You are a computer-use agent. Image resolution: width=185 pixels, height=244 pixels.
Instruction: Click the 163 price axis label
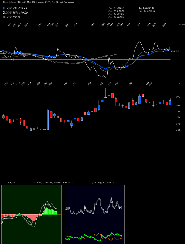[x=178, y=130]
